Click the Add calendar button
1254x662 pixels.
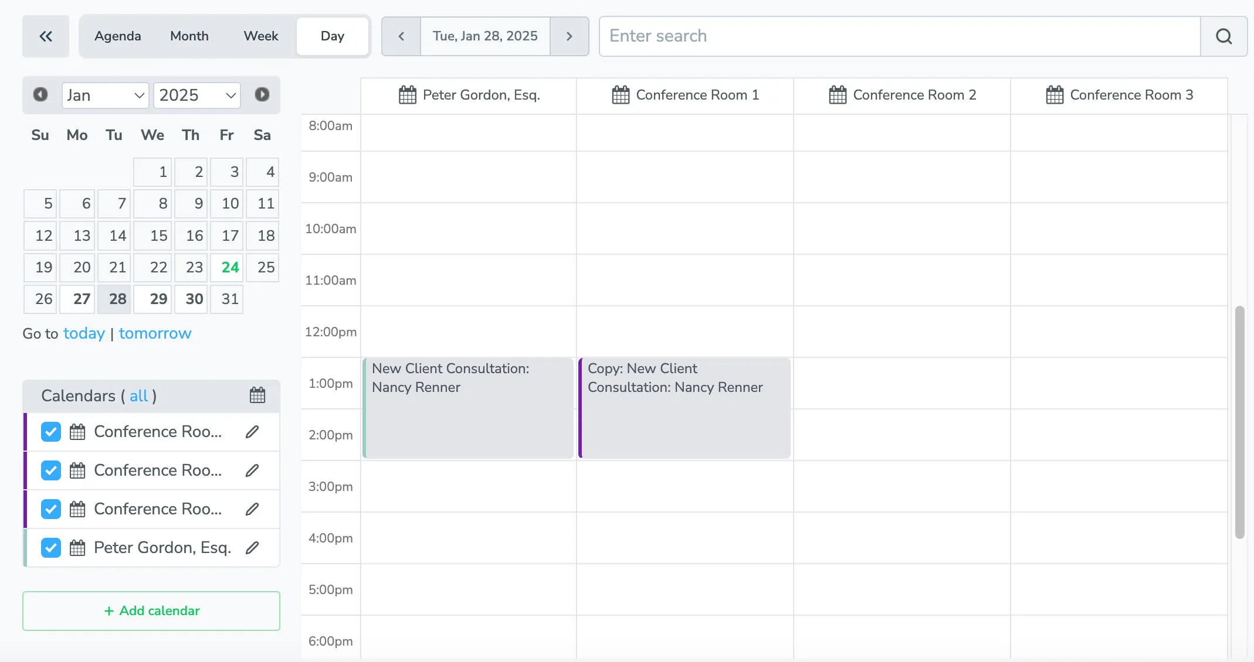[151, 610]
